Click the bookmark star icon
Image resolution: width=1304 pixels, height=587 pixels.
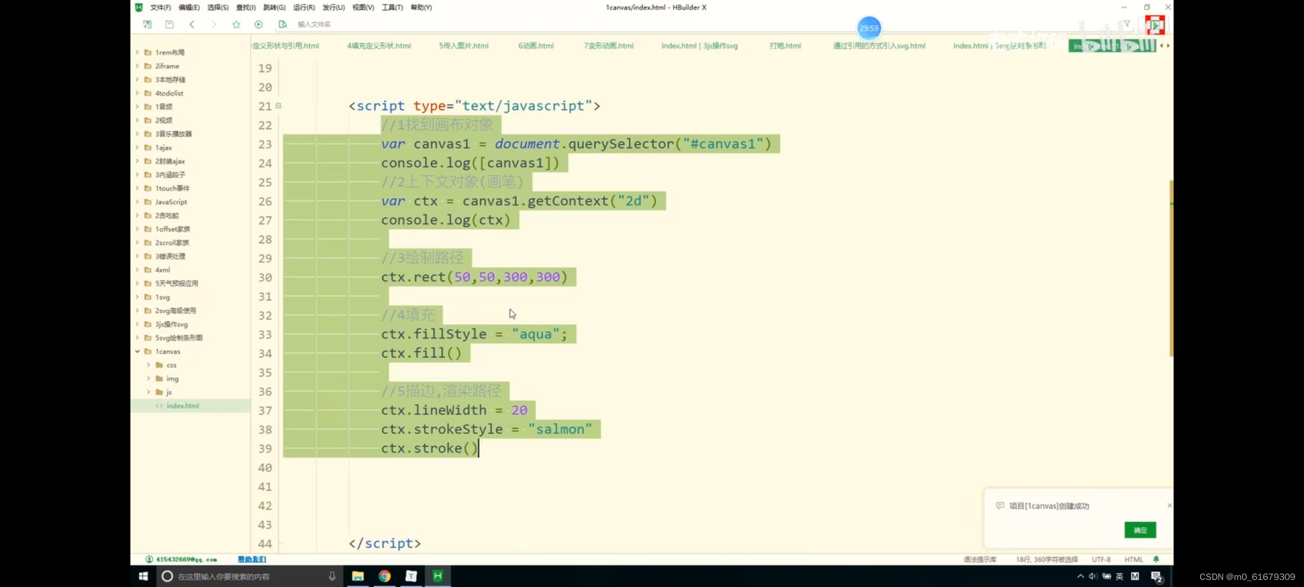tap(236, 24)
